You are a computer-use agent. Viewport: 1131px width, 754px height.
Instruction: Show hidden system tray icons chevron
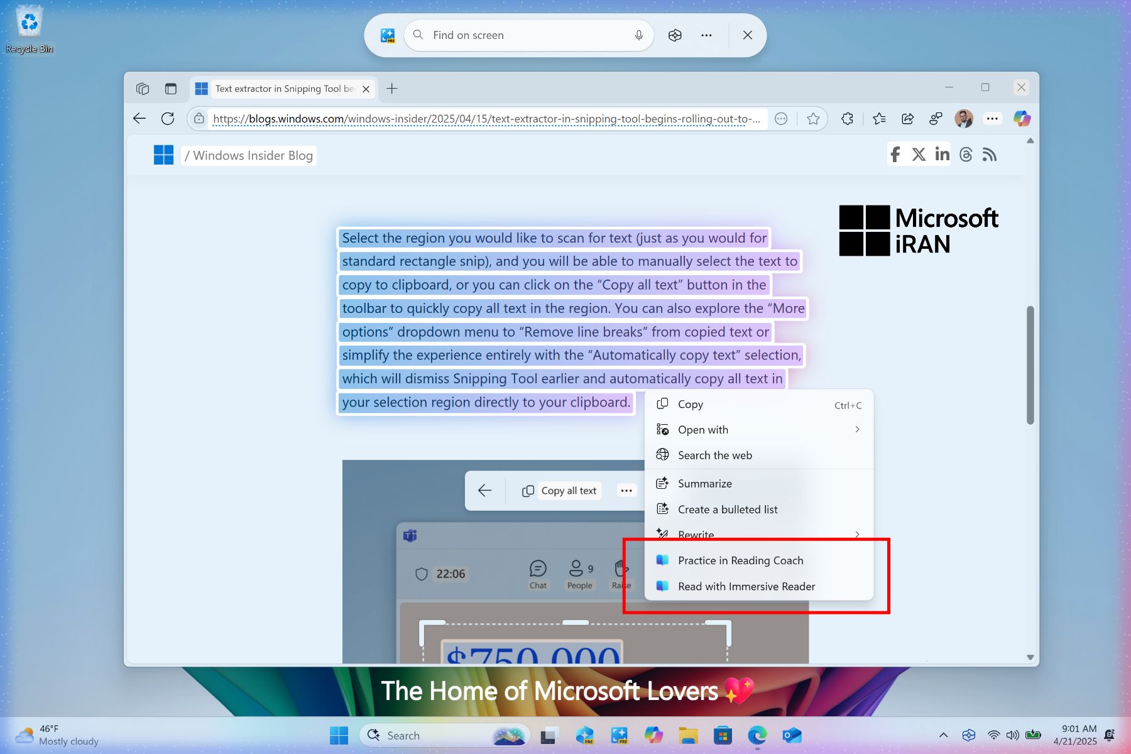pos(943,735)
